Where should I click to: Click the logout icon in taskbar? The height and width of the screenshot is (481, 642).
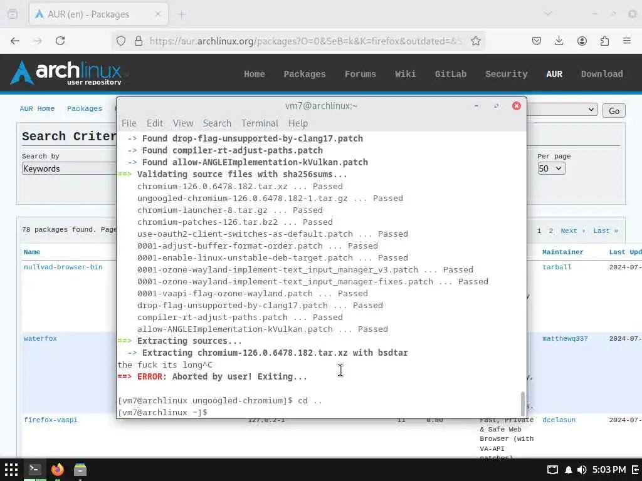pyautogui.click(x=636, y=470)
